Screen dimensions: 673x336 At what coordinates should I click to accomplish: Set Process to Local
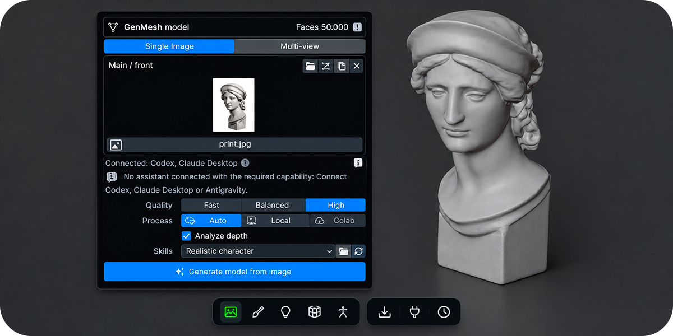coord(275,221)
